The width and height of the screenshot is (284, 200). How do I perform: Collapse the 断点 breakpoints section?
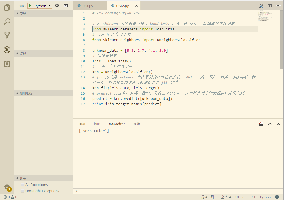(44, 178)
